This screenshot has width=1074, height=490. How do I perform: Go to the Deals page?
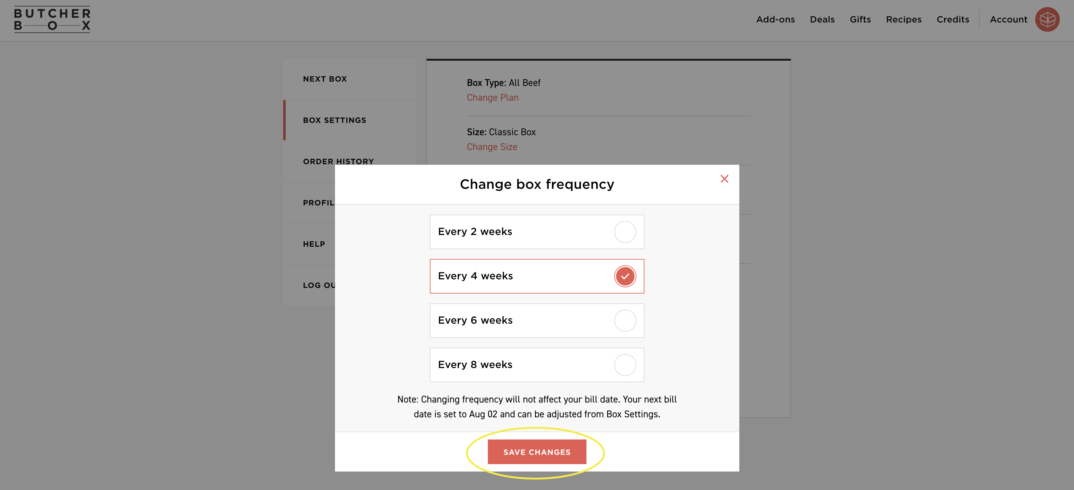[x=822, y=20]
